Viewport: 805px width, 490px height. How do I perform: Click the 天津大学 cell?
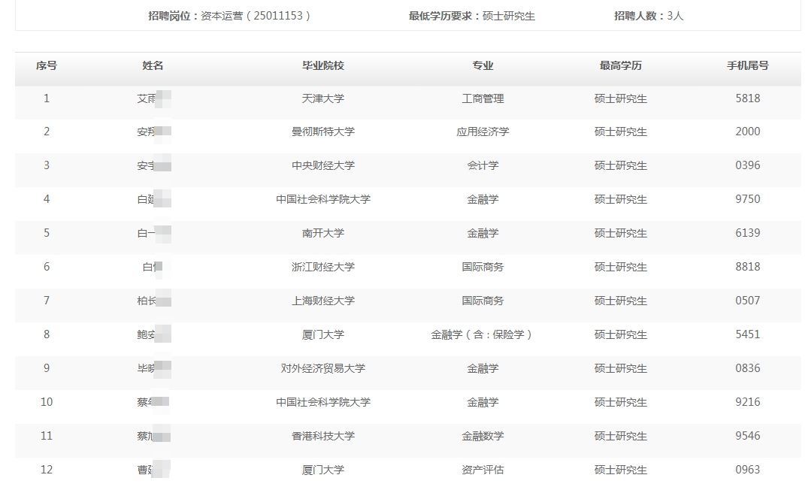323,98
